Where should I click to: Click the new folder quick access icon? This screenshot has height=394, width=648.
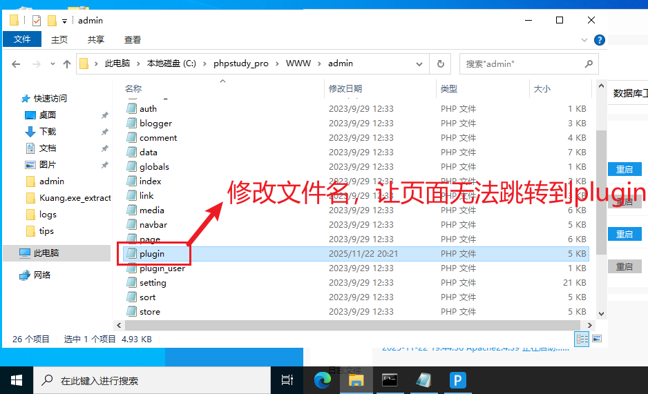pyautogui.click(x=52, y=20)
